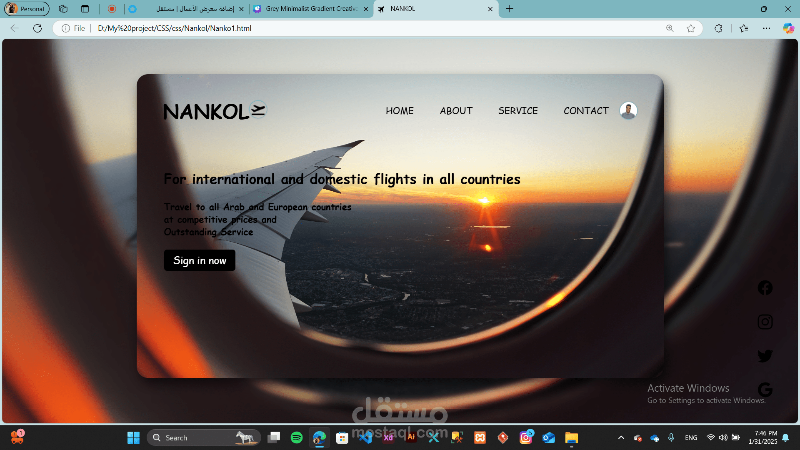Select the NANKOL browser tab
The width and height of the screenshot is (800, 450).
pyautogui.click(x=435, y=9)
